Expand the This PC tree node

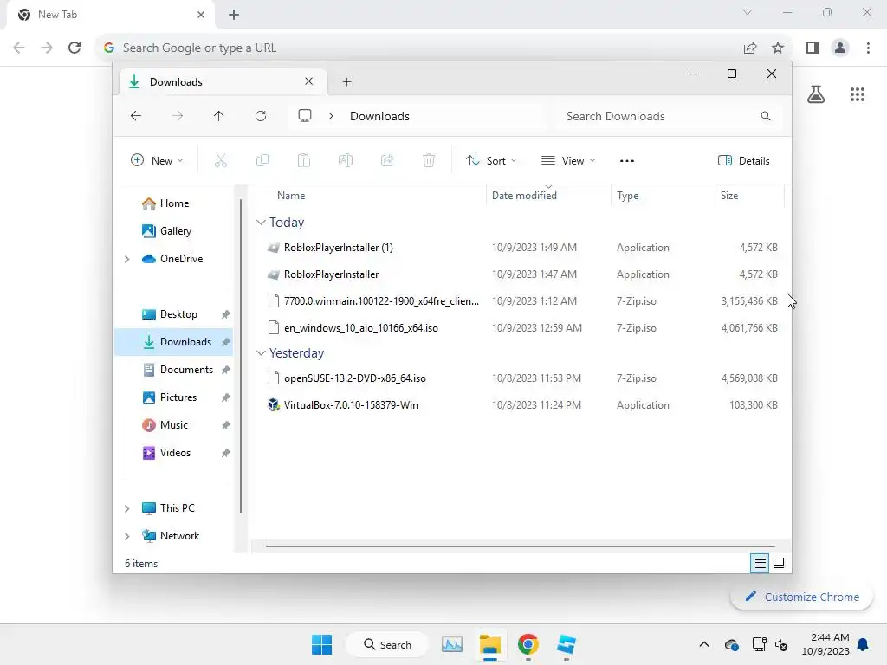[126, 508]
